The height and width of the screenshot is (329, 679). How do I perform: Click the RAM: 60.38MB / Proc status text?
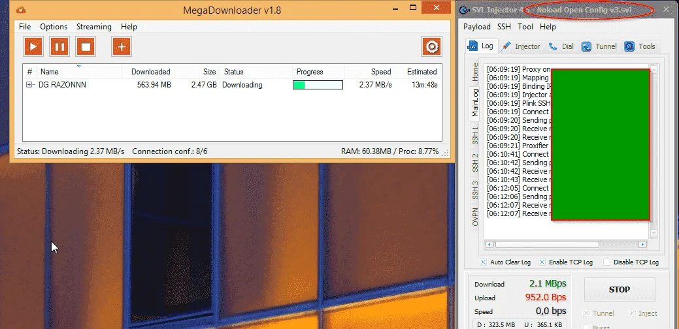pos(389,151)
